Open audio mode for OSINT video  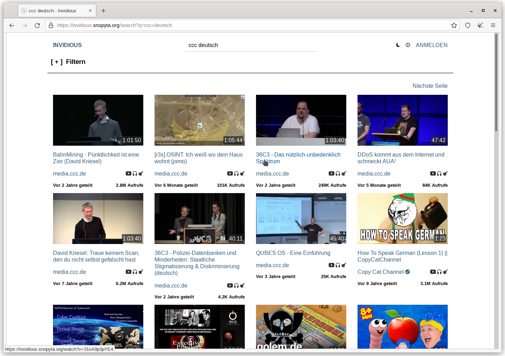(x=236, y=173)
